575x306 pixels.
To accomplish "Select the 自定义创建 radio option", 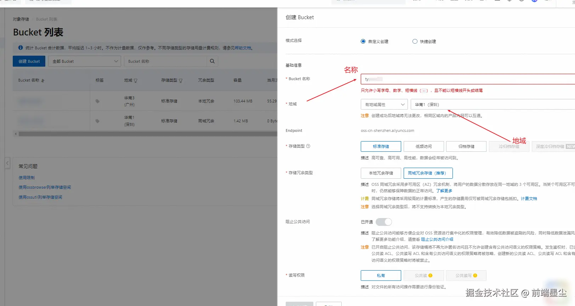I will click(363, 41).
